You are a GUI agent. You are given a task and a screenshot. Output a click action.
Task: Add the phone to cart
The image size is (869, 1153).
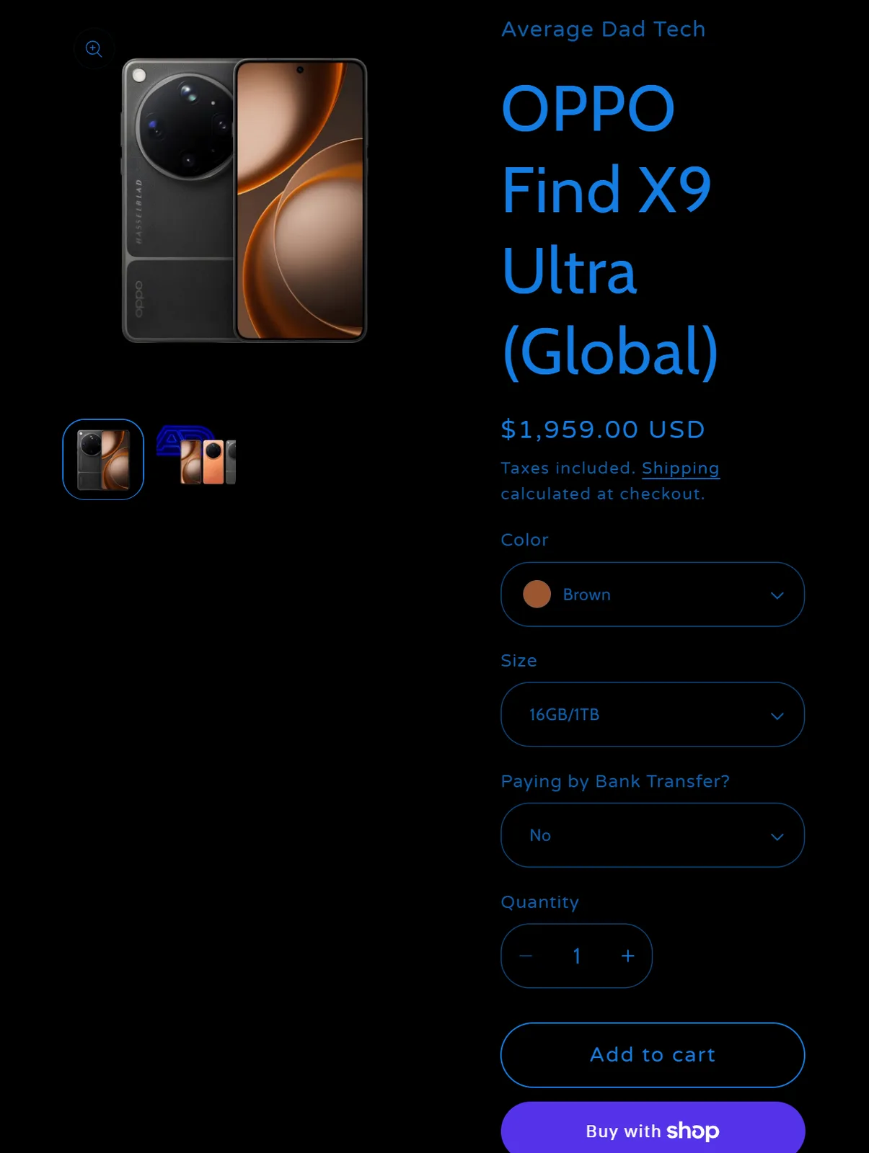(653, 1055)
